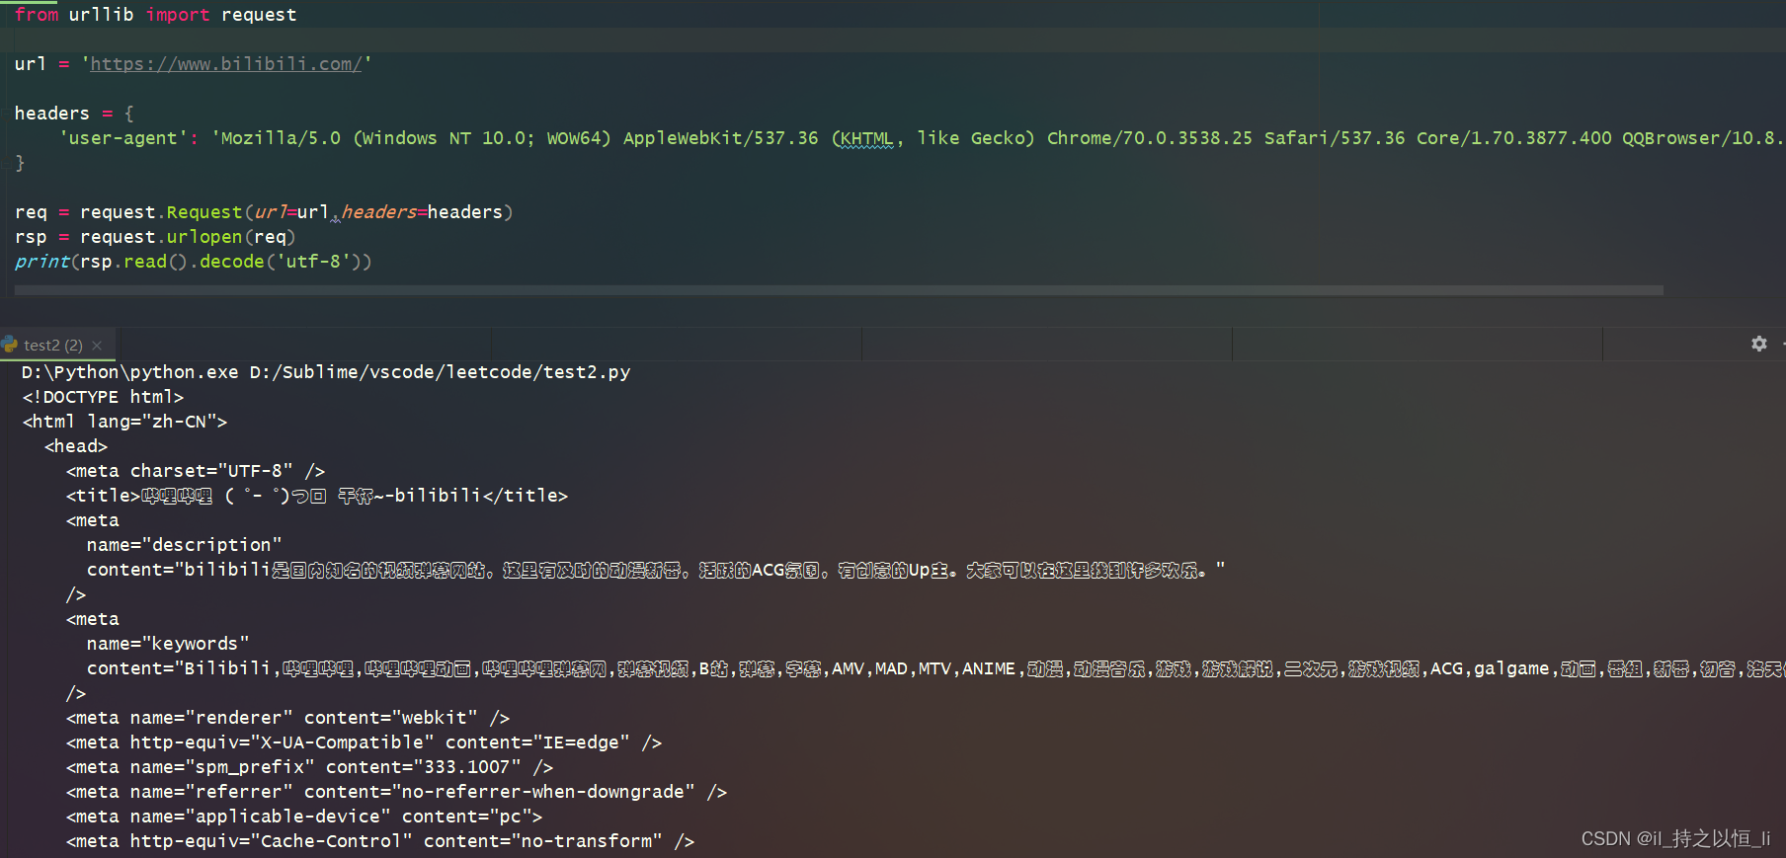The height and width of the screenshot is (858, 1786).
Task: Click the Cache-Control no-transform meta line
Action: (380, 841)
